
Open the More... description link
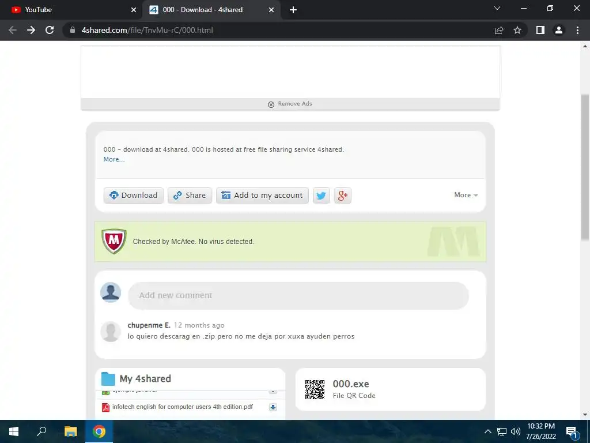pos(114,159)
